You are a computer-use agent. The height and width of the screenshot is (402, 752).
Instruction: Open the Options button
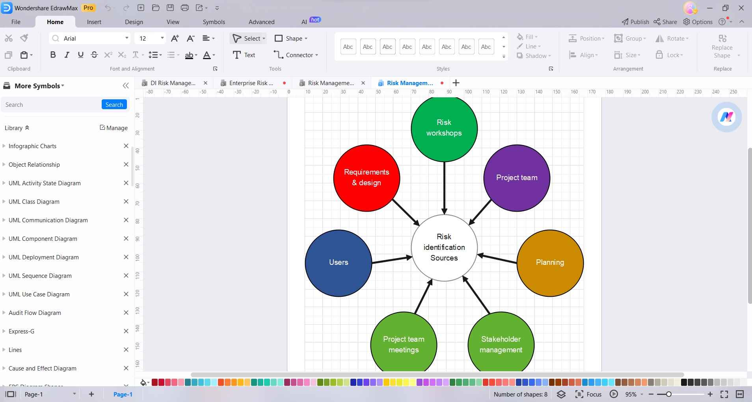click(698, 22)
